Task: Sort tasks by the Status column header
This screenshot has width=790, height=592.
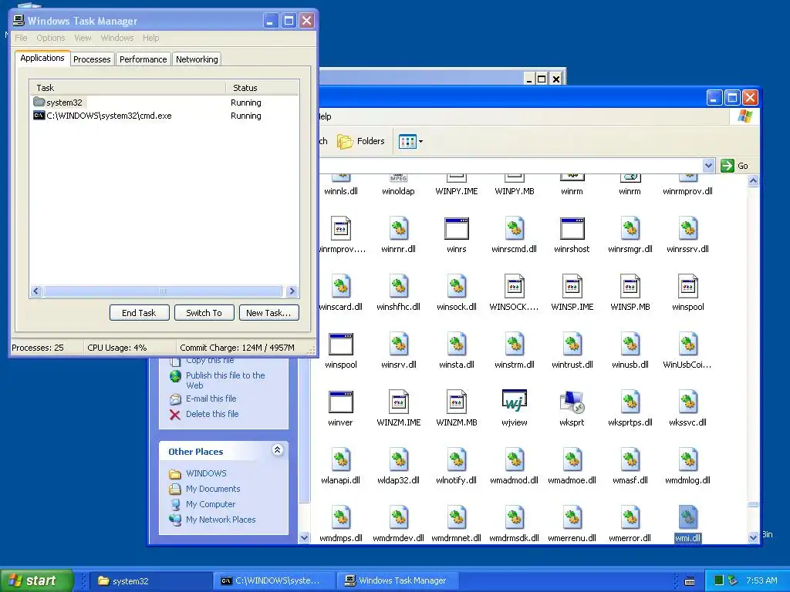Action: 262,88
